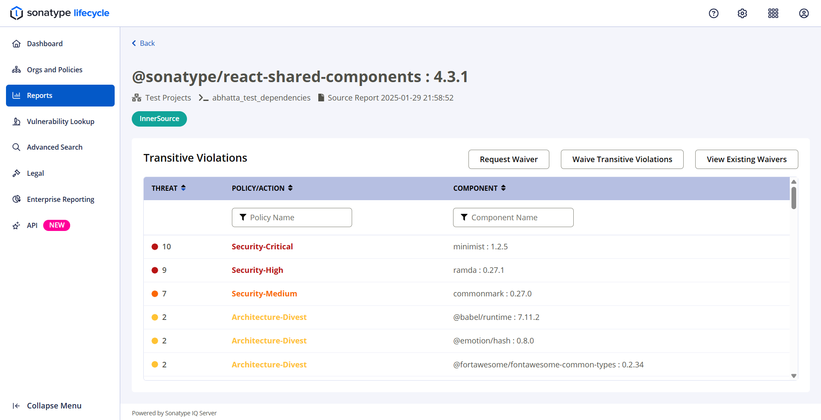This screenshot has width=821, height=420.
Task: Go back using the Back link
Action: pyautogui.click(x=143, y=43)
